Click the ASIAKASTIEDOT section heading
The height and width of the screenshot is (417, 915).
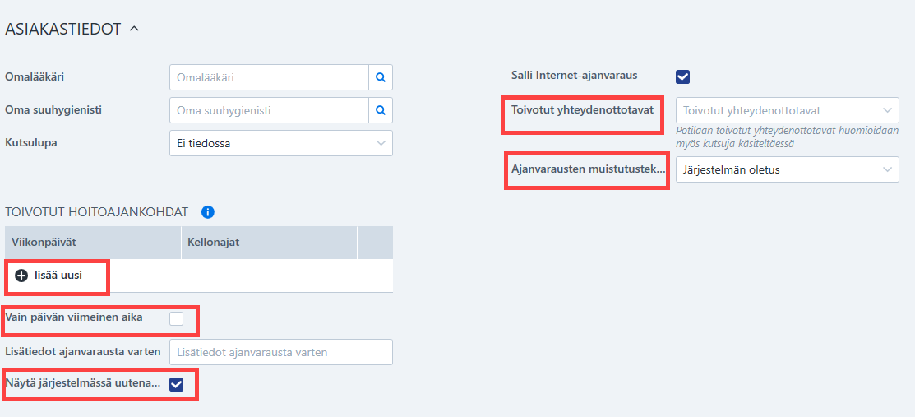tap(63, 30)
